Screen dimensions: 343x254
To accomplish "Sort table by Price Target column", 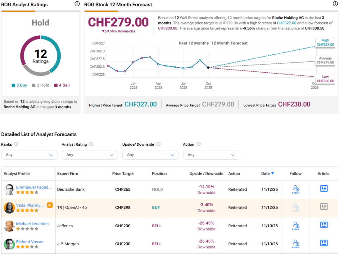I will (123, 173).
